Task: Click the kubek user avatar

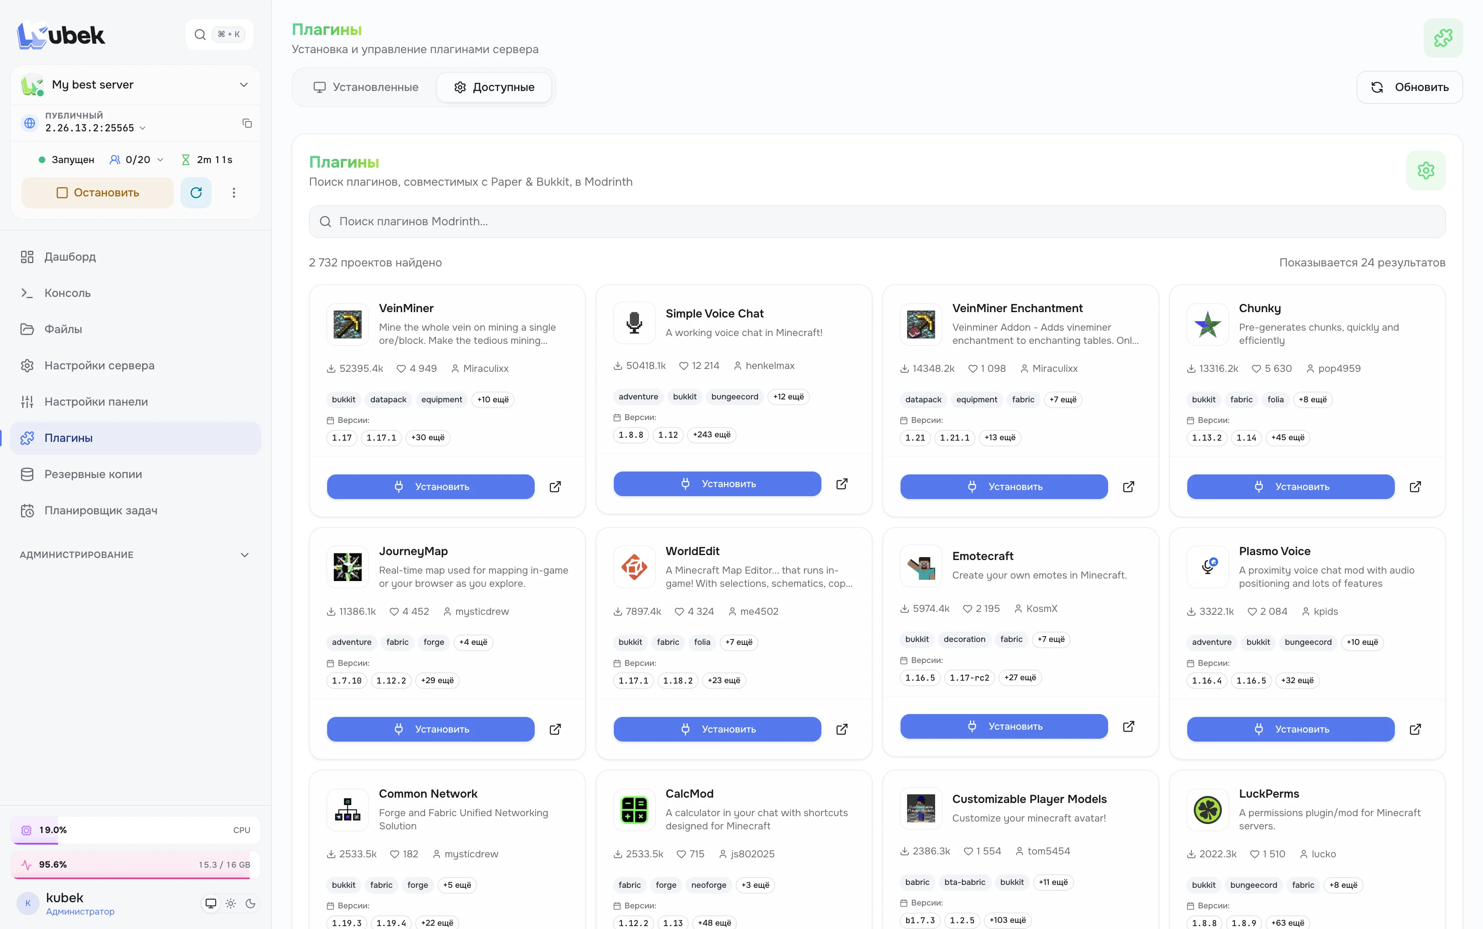Action: click(x=28, y=903)
